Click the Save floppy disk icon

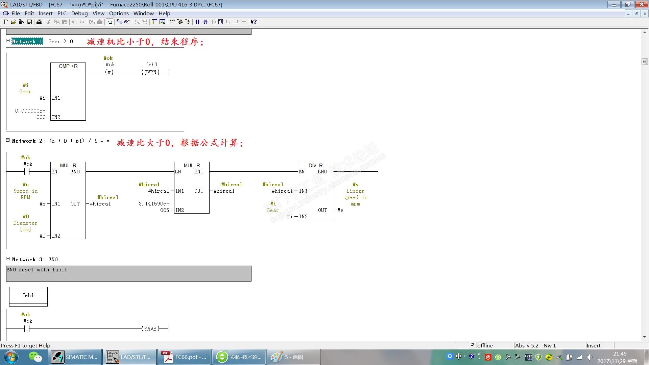coord(29,22)
